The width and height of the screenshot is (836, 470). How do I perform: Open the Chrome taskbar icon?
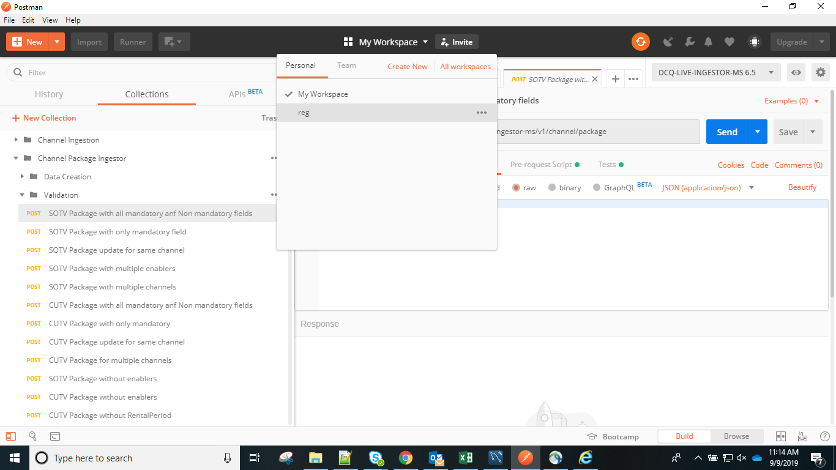coord(406,457)
